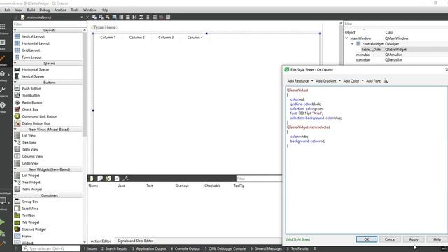The image size is (448, 252).
Task: Select Edit Buddies toolbar icon
Action: coord(108,17)
